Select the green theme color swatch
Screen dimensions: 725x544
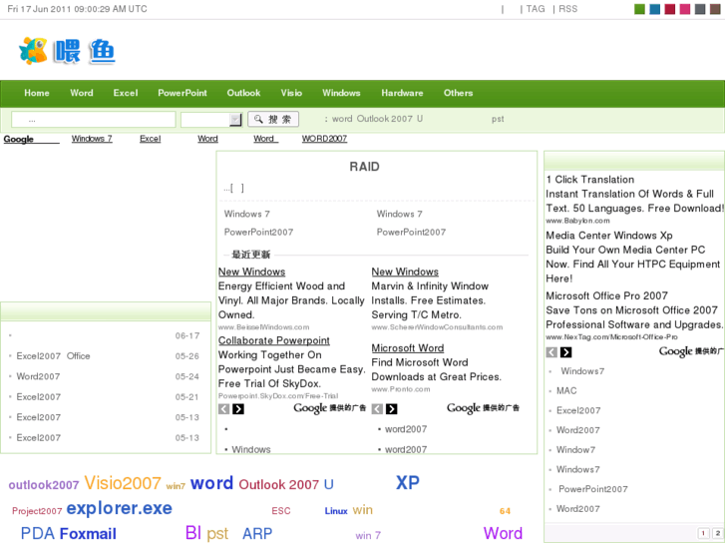[x=639, y=9]
